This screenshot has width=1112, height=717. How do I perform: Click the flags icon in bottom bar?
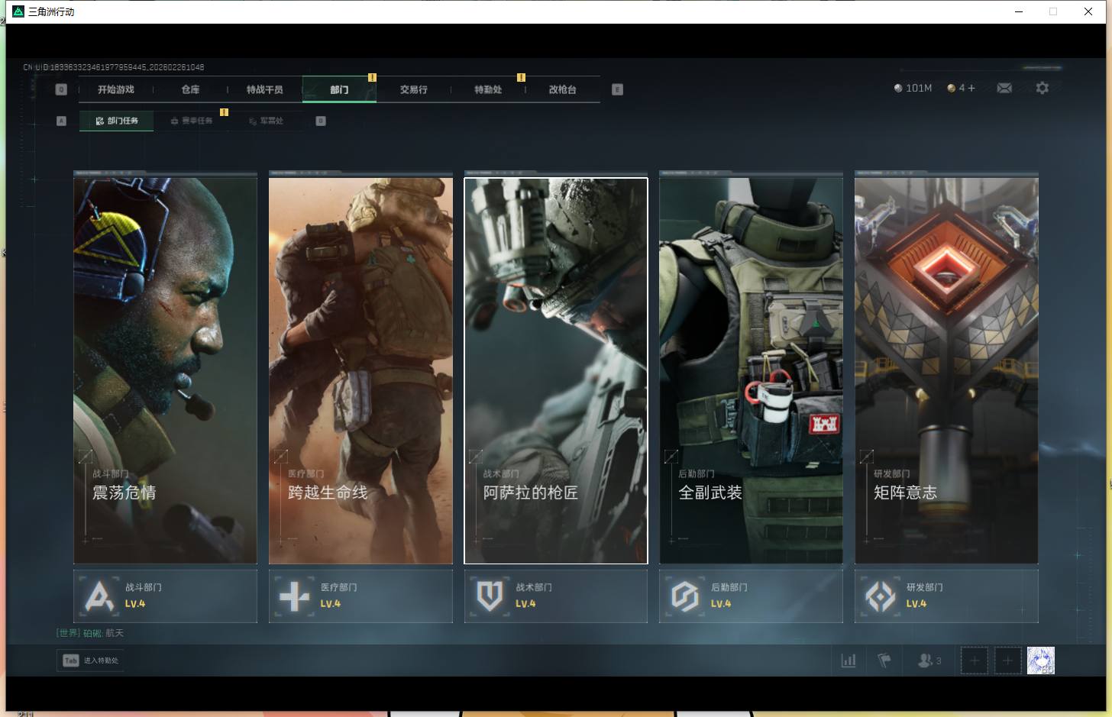point(884,660)
